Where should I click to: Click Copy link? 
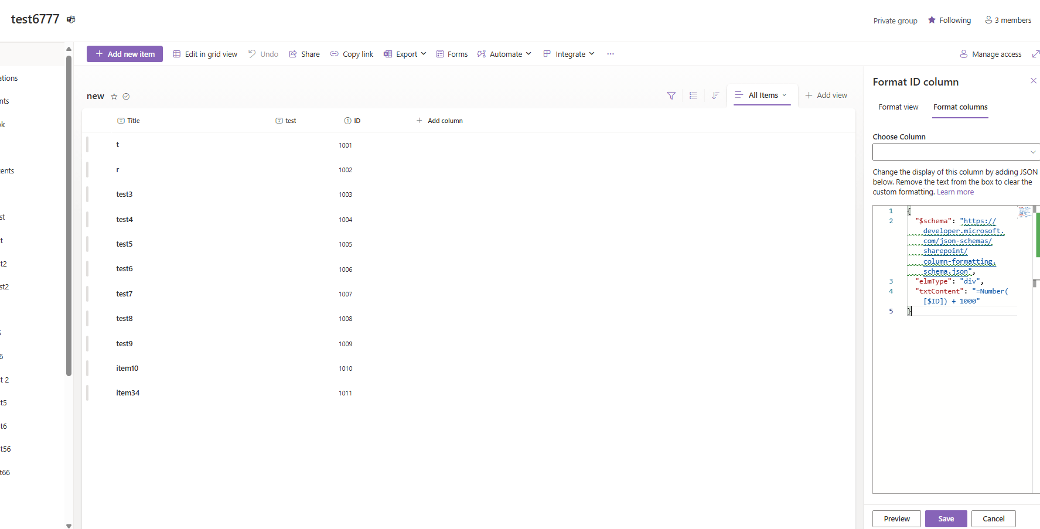click(x=352, y=54)
